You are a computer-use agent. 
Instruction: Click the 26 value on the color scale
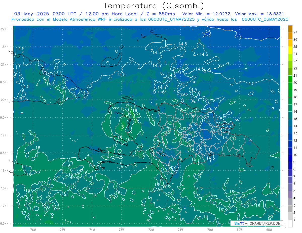[295, 39]
